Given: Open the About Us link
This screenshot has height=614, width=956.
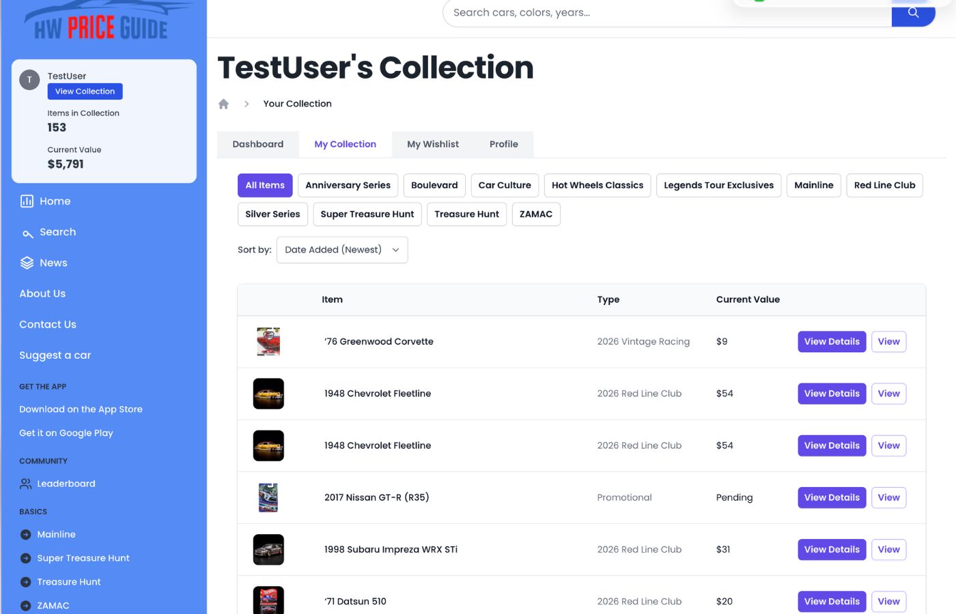Looking at the screenshot, I should [x=42, y=293].
